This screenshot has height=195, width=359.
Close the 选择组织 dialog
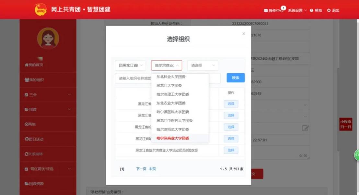(x=244, y=34)
